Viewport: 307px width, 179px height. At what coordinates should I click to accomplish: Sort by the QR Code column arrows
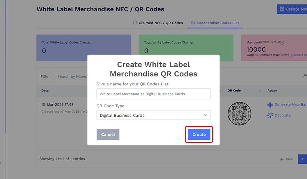click(x=260, y=91)
